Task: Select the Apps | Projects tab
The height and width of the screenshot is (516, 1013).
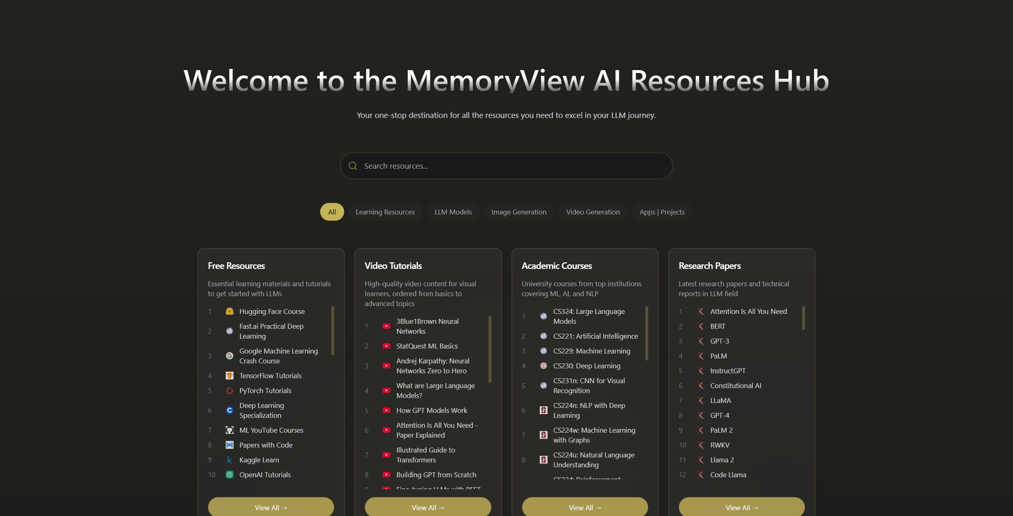Action: click(x=662, y=211)
